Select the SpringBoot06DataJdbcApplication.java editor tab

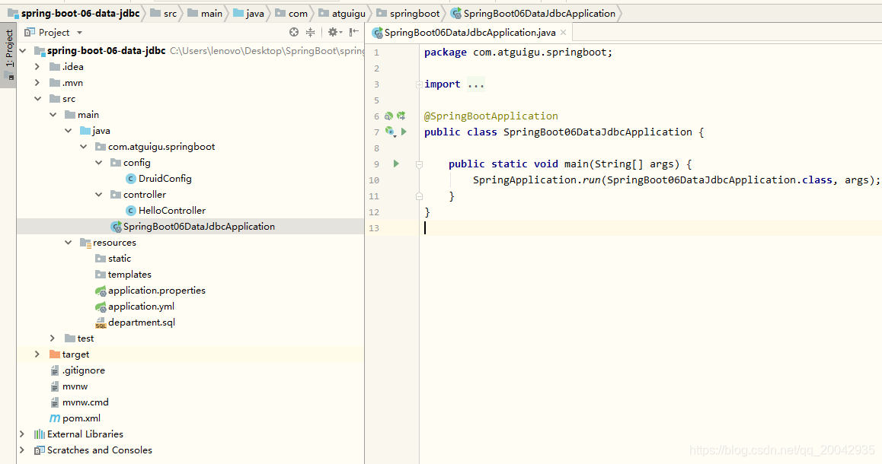469,33
